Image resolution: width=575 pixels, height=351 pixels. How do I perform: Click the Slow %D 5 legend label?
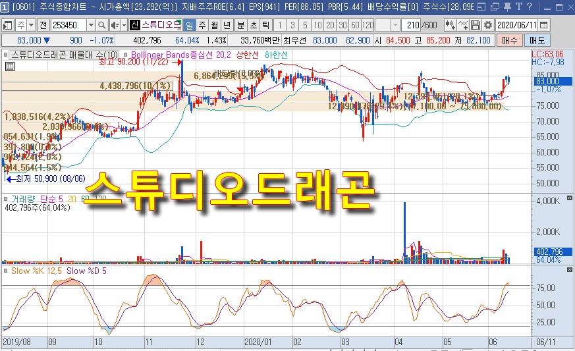click(86, 271)
